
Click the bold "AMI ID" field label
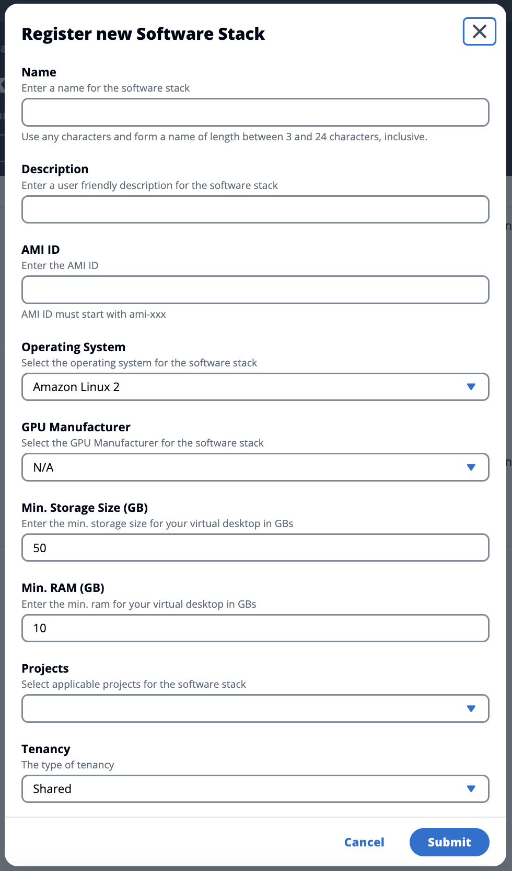pos(41,250)
